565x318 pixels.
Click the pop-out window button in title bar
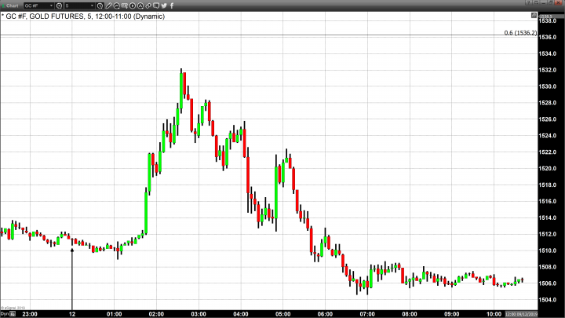pyautogui.click(x=536, y=2)
